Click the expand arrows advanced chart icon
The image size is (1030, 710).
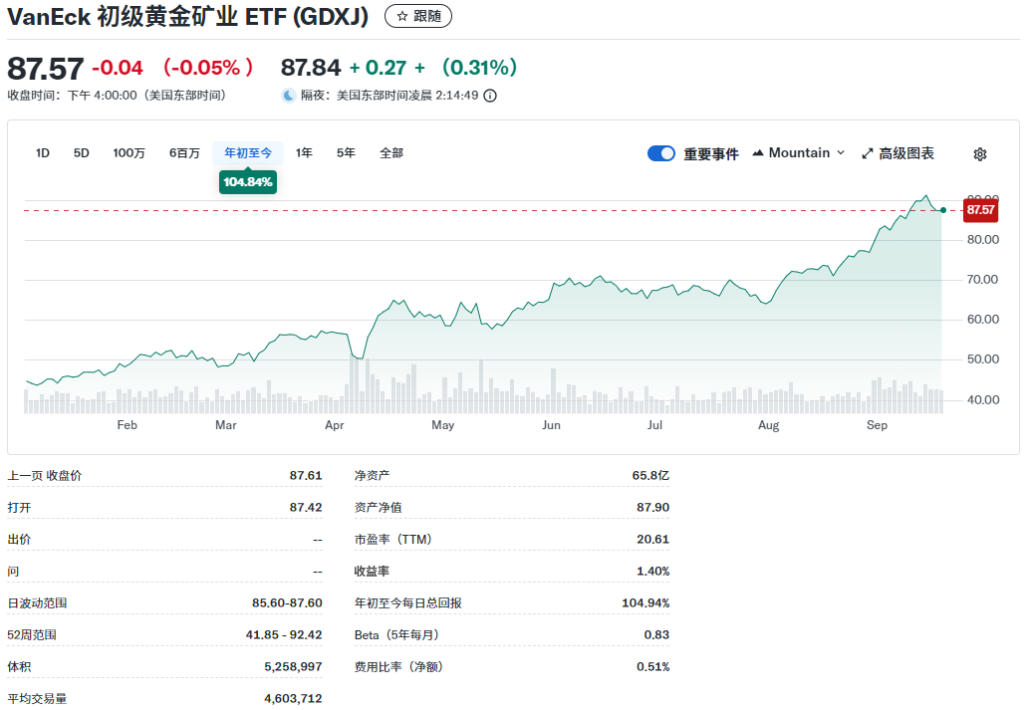(x=867, y=153)
